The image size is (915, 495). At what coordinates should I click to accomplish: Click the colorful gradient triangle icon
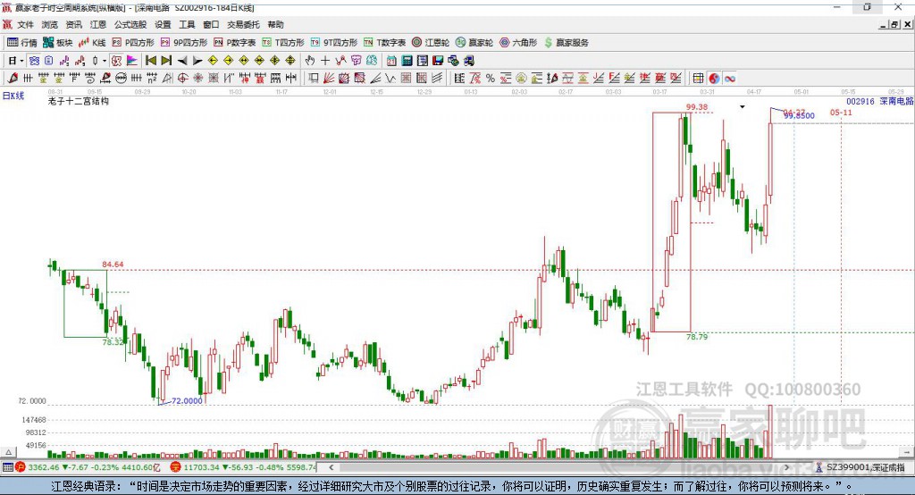tap(132, 61)
